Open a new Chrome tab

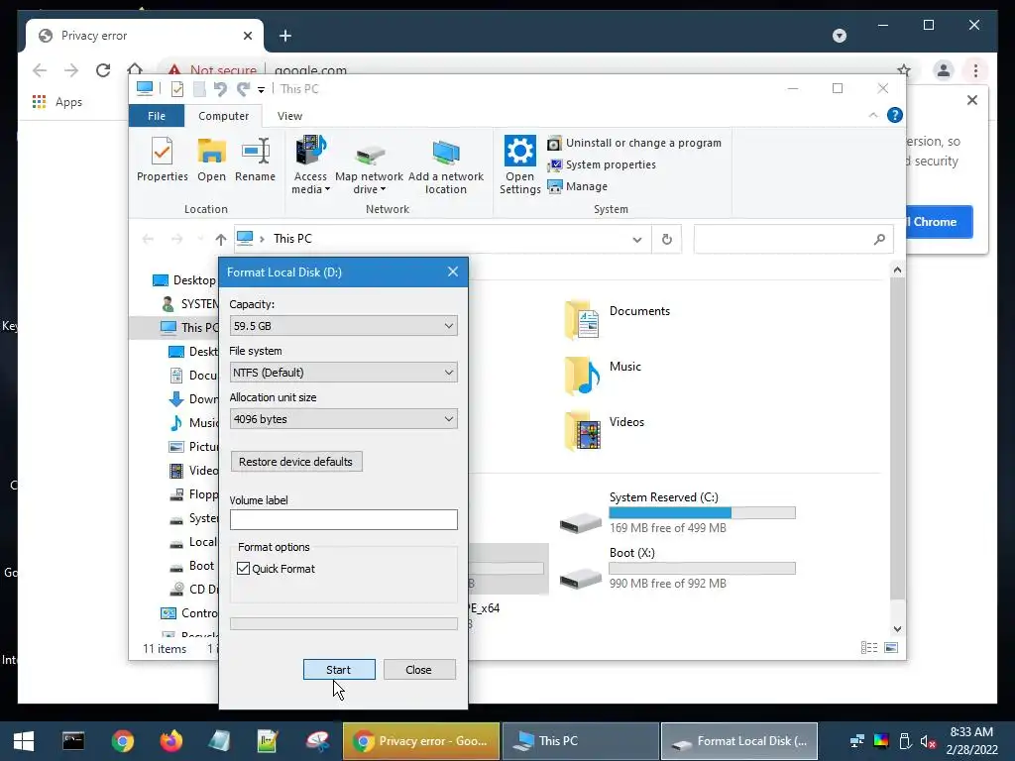pos(285,36)
